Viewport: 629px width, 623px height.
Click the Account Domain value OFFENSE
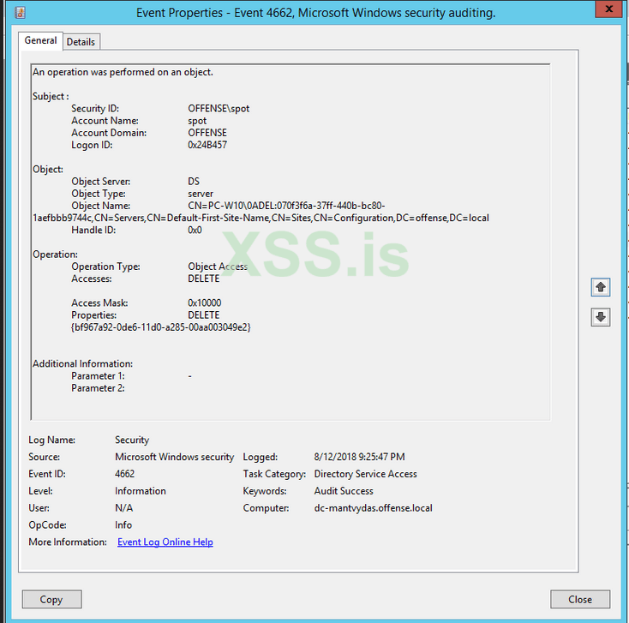(x=207, y=133)
